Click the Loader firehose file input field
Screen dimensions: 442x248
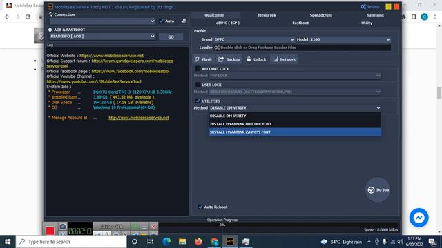pos(302,48)
